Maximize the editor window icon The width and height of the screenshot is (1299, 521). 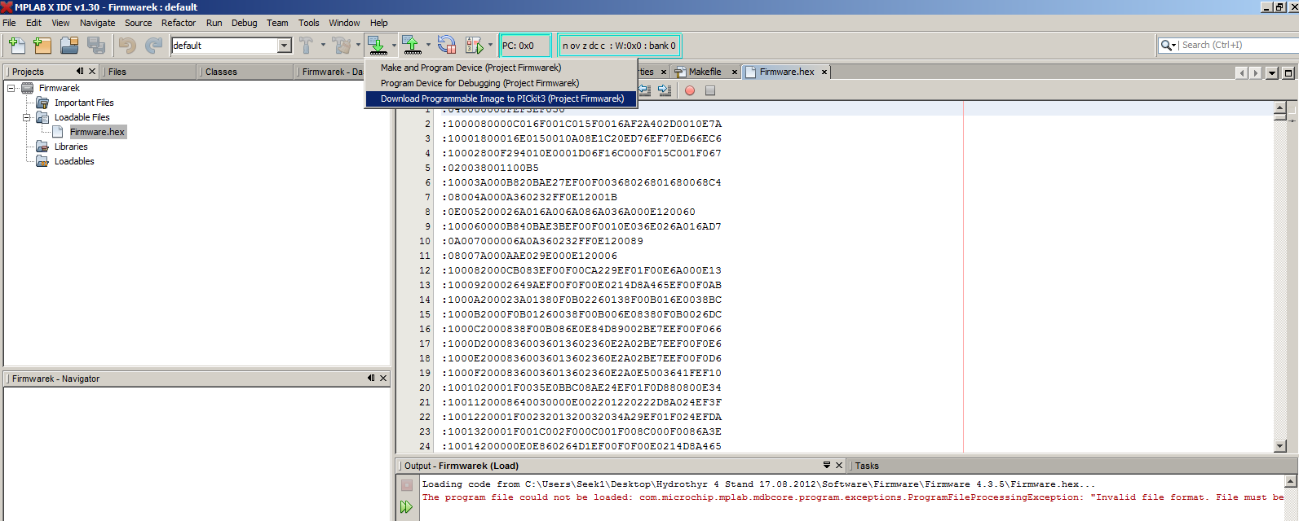1288,72
